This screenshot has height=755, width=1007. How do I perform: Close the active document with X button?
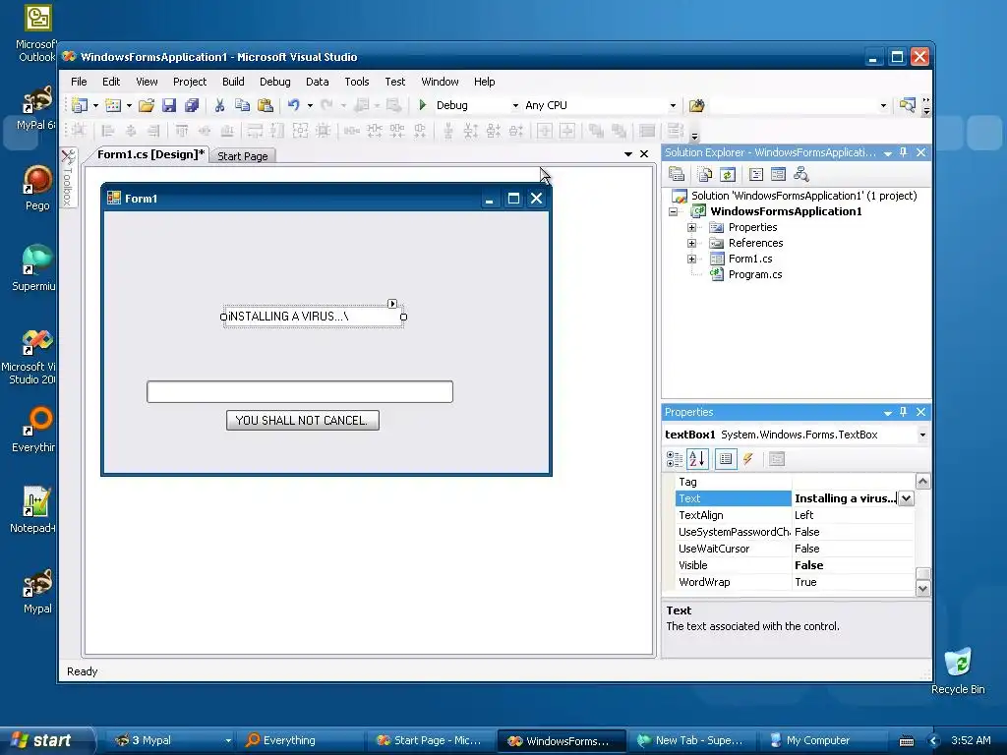coord(644,154)
